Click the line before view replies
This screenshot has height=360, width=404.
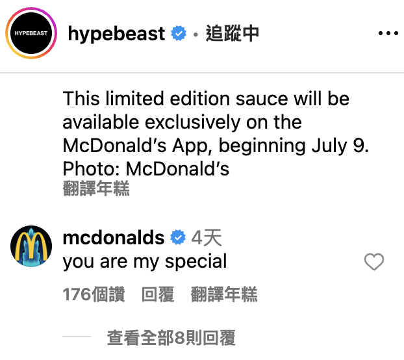point(77,337)
